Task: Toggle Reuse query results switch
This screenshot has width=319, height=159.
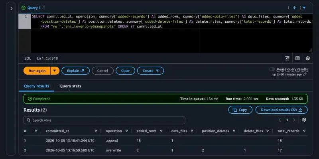Action: [272, 69]
